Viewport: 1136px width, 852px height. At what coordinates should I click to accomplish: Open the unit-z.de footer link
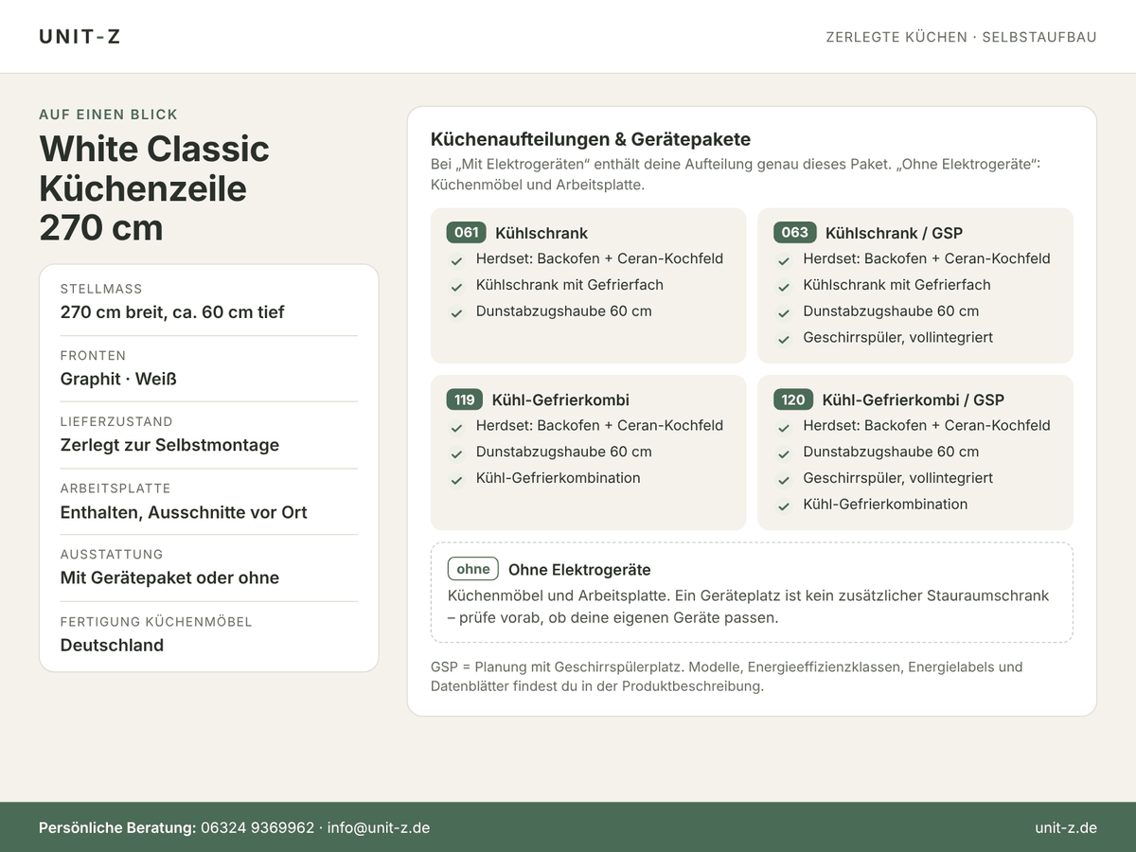pos(1066,827)
